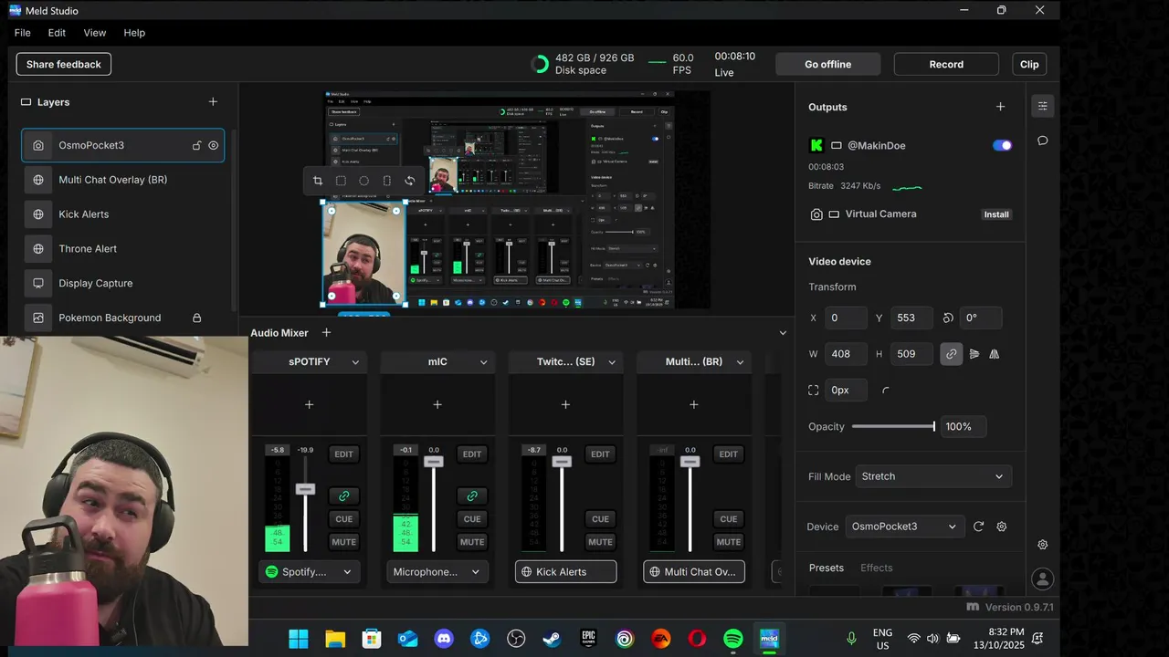Viewport: 1169px width, 657px height.
Task: Click Go offline button
Action: coord(828,64)
